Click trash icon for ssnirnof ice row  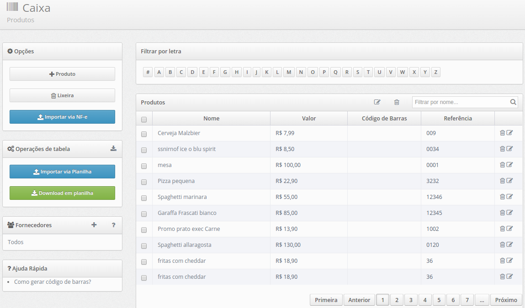502,149
